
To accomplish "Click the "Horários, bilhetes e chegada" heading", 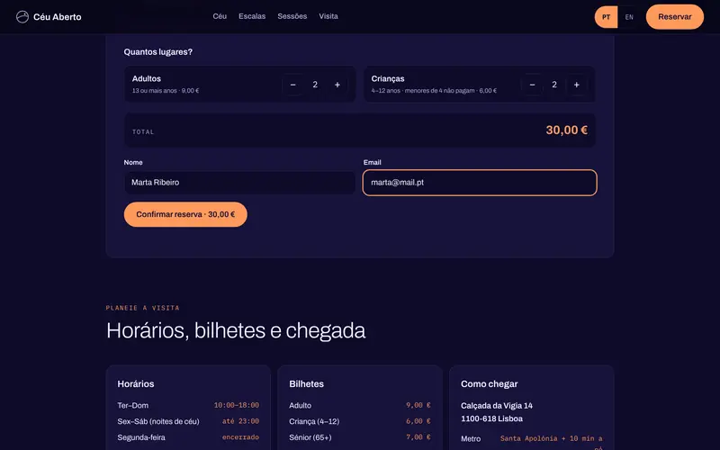I will (x=236, y=330).
